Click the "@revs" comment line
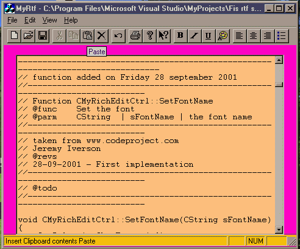Viewport: 300px width, 249px height. (38, 156)
